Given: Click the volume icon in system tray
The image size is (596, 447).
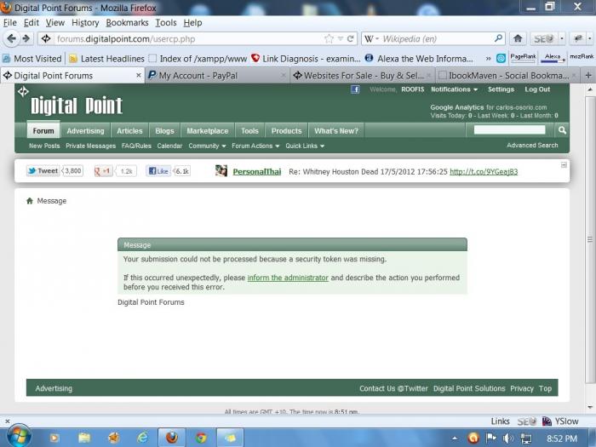Looking at the screenshot, I should 507,438.
